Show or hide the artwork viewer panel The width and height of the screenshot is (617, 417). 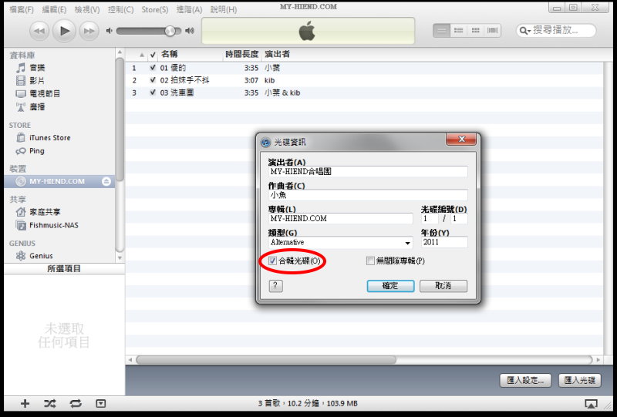point(100,403)
